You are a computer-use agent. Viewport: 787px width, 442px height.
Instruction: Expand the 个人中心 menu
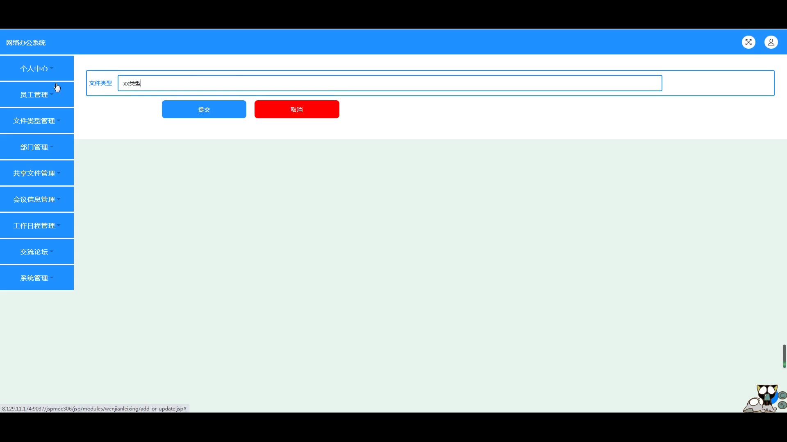click(37, 68)
